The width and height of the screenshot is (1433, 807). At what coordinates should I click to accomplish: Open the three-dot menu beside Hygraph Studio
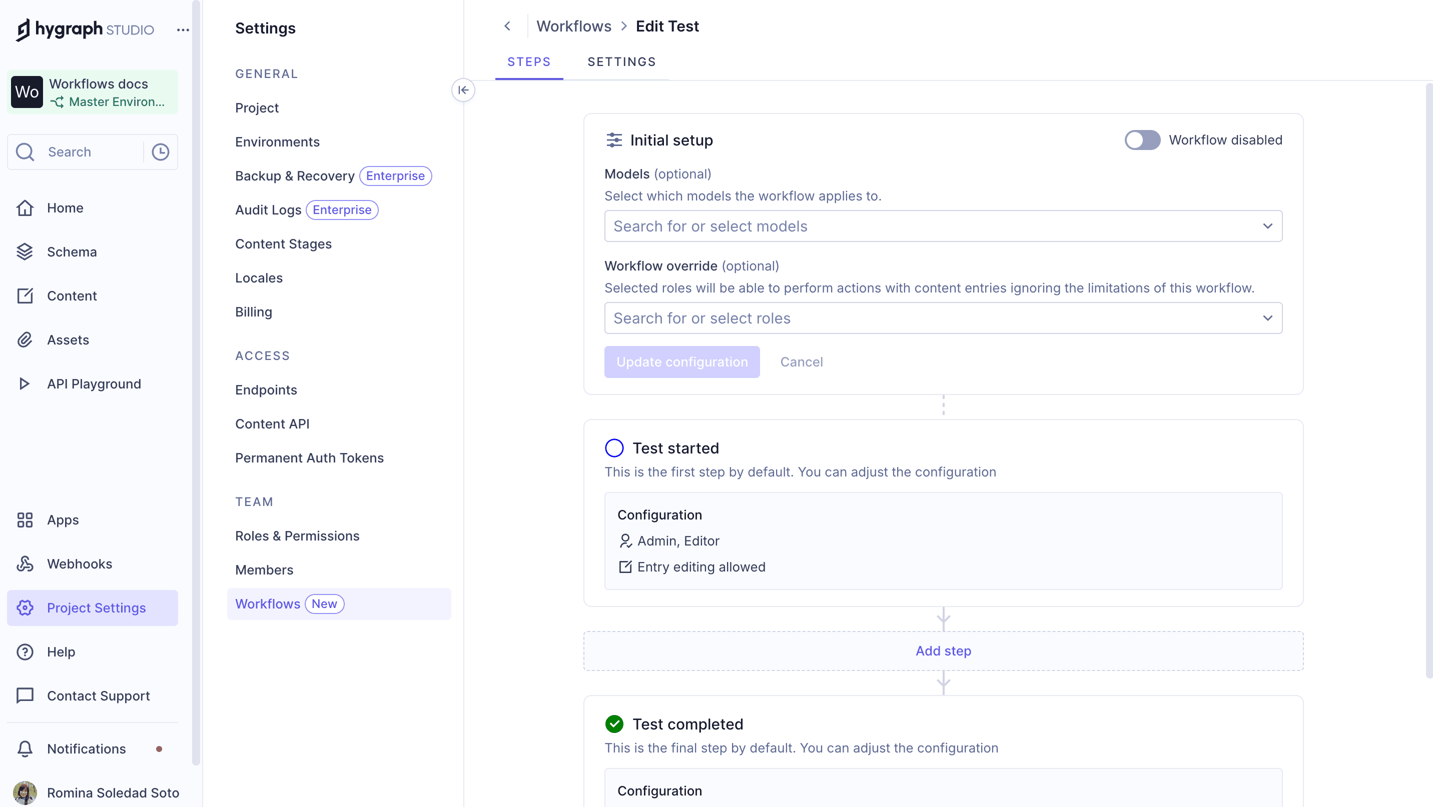[183, 30]
